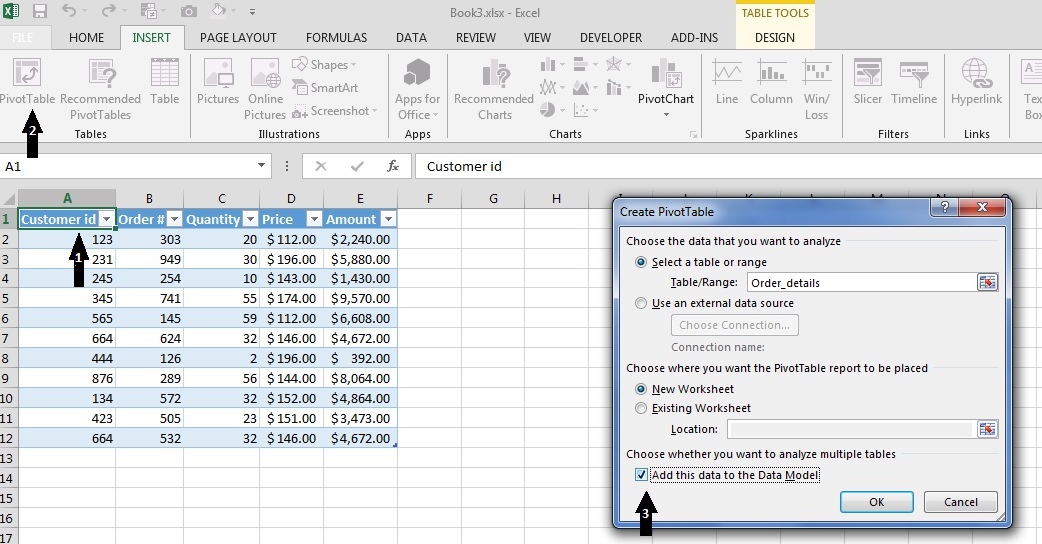Open Recommended PivotTables
The image size is (1042, 544).
(101, 89)
